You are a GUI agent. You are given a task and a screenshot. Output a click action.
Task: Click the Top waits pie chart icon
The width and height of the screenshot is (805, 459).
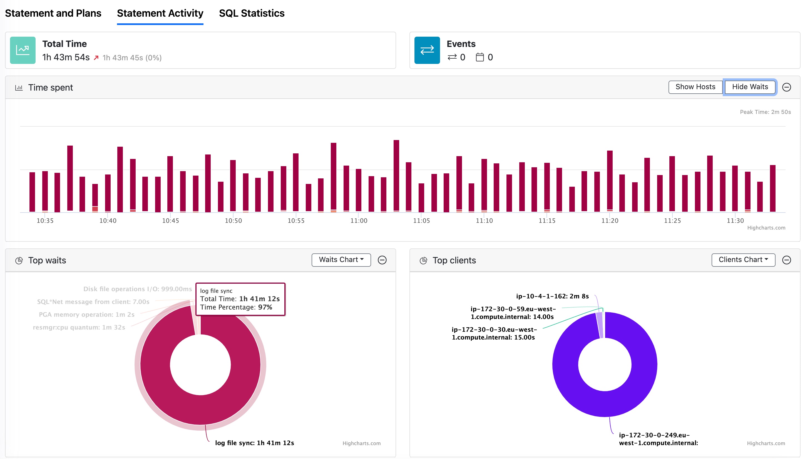(x=19, y=260)
